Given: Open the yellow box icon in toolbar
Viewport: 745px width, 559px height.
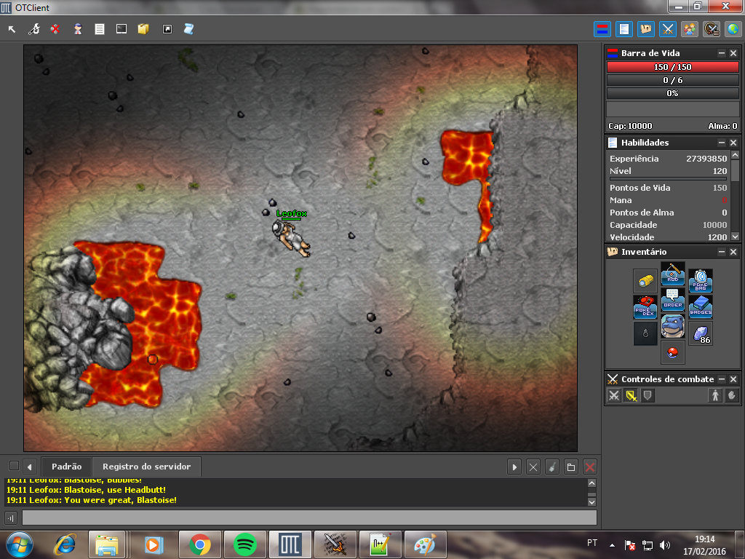Looking at the screenshot, I should 143,29.
